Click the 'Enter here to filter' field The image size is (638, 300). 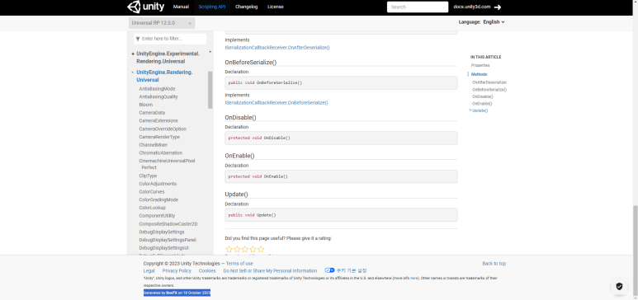pos(170,39)
